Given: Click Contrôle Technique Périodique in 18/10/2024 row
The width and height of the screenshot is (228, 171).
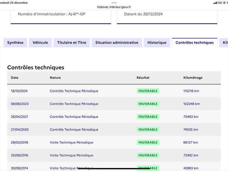Looking at the screenshot, I should 74,91.
